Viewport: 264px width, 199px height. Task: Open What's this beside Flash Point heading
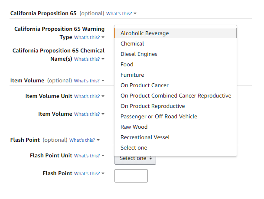tap(85, 140)
